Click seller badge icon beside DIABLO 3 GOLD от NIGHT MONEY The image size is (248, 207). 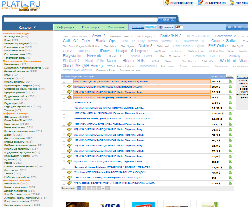click(70, 86)
